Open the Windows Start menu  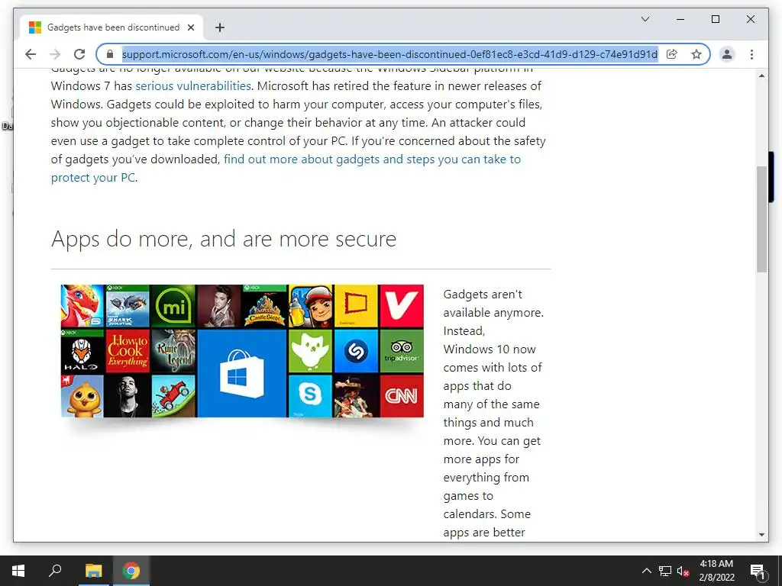point(18,571)
